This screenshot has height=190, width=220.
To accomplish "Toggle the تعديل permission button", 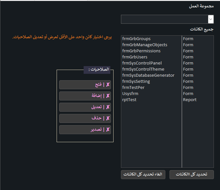I will (85, 107).
